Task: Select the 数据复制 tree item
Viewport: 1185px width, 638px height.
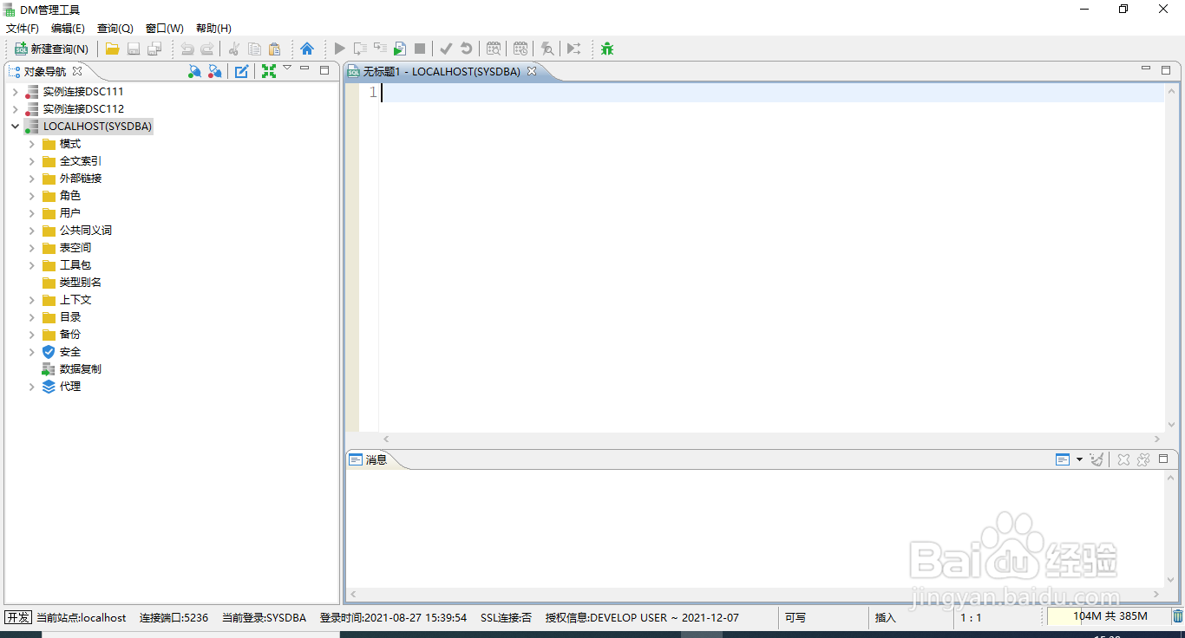Action: 81,368
